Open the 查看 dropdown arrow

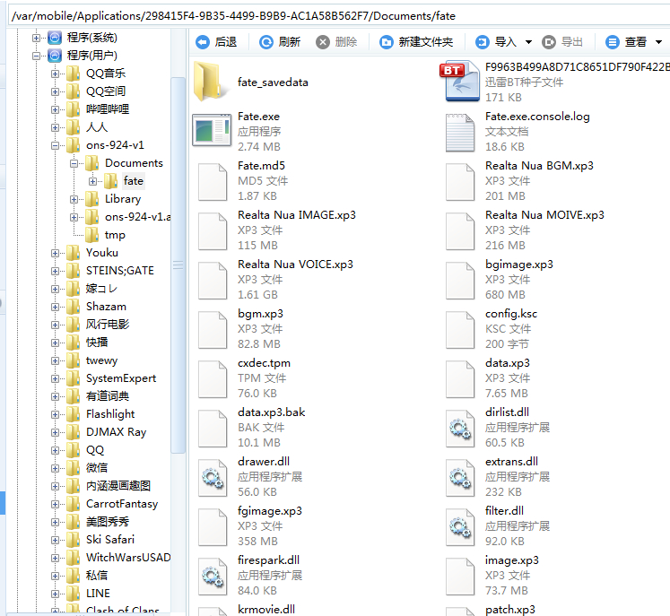click(x=658, y=42)
